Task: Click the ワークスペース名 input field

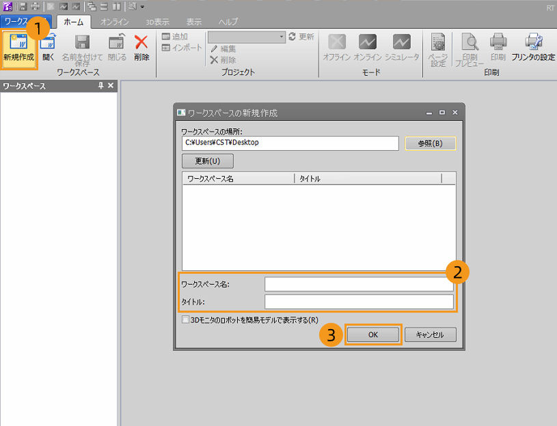Action: tap(359, 284)
